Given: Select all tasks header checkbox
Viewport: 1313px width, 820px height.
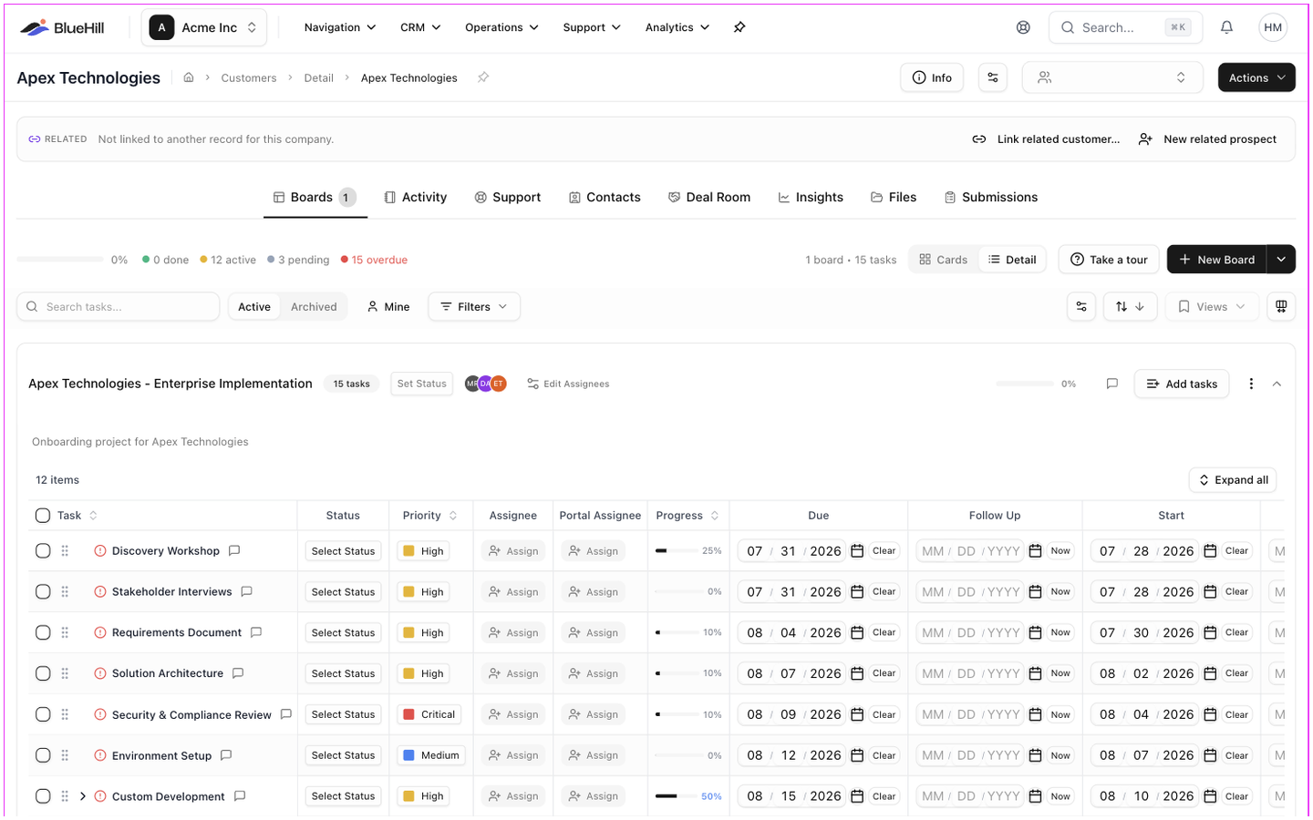Looking at the screenshot, I should (43, 516).
